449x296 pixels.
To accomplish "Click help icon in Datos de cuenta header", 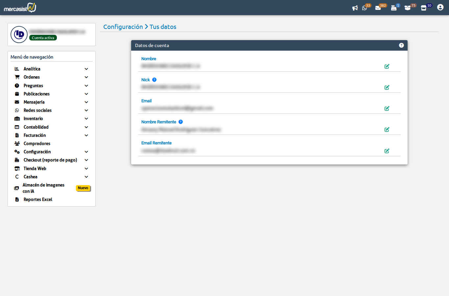I will coord(401,45).
